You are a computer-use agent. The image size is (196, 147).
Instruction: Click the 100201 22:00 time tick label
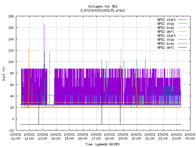pyautogui.click(x=163, y=137)
